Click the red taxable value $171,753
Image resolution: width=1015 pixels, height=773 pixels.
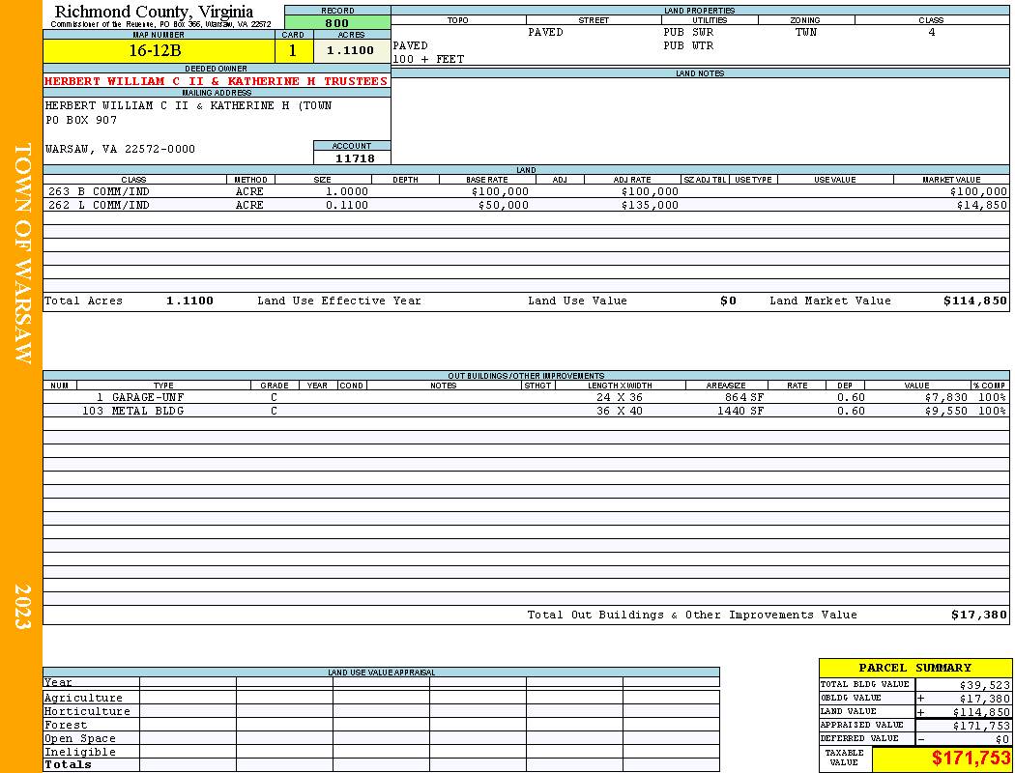click(971, 759)
